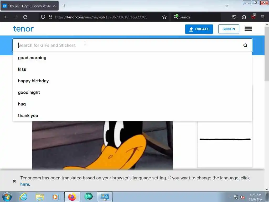
Task: Choose the 'thank you' suggestion
Action: [x=132, y=115]
